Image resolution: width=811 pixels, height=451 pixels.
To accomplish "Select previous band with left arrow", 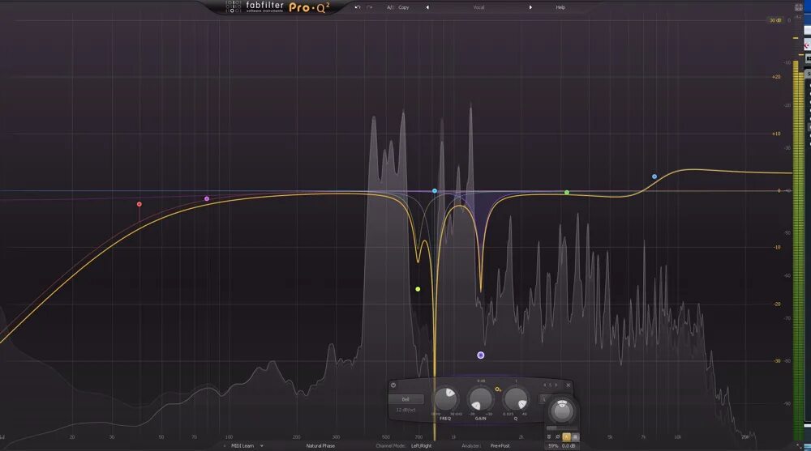I will (x=545, y=385).
